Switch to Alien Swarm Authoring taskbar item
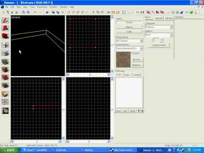The width and height of the screenshot is (204, 153). point(123,150)
